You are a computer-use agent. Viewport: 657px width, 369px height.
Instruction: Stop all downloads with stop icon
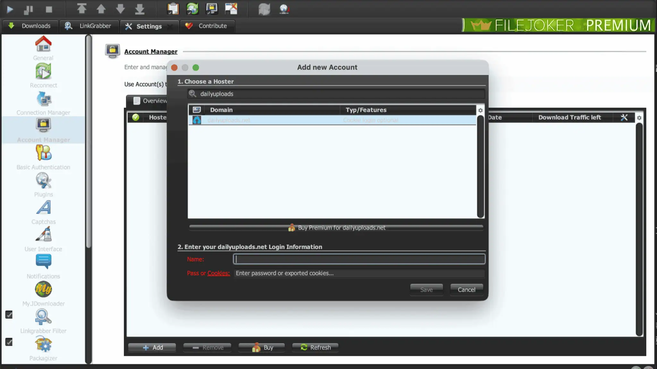(x=49, y=10)
